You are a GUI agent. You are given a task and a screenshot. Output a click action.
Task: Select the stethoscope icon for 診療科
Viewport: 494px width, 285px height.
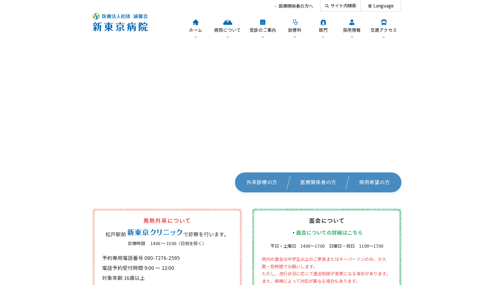point(295,22)
